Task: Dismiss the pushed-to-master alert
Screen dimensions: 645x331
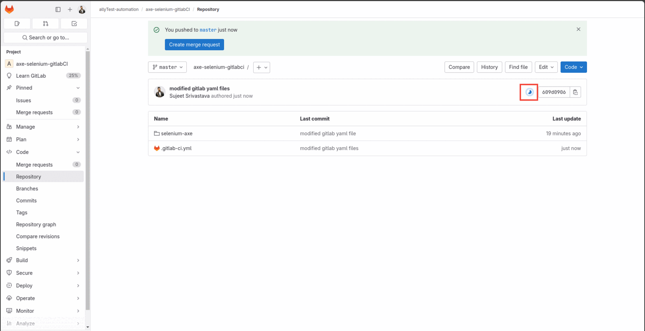Action: [578, 29]
